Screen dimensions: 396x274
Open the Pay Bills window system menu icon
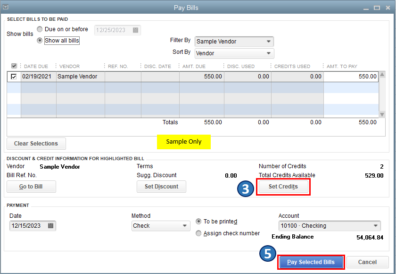[x=5, y=8]
